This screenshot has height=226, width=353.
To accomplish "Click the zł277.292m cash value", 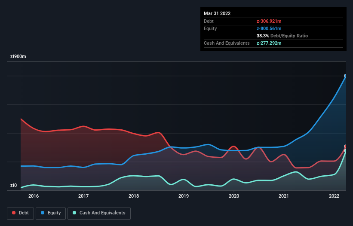I will point(269,43).
